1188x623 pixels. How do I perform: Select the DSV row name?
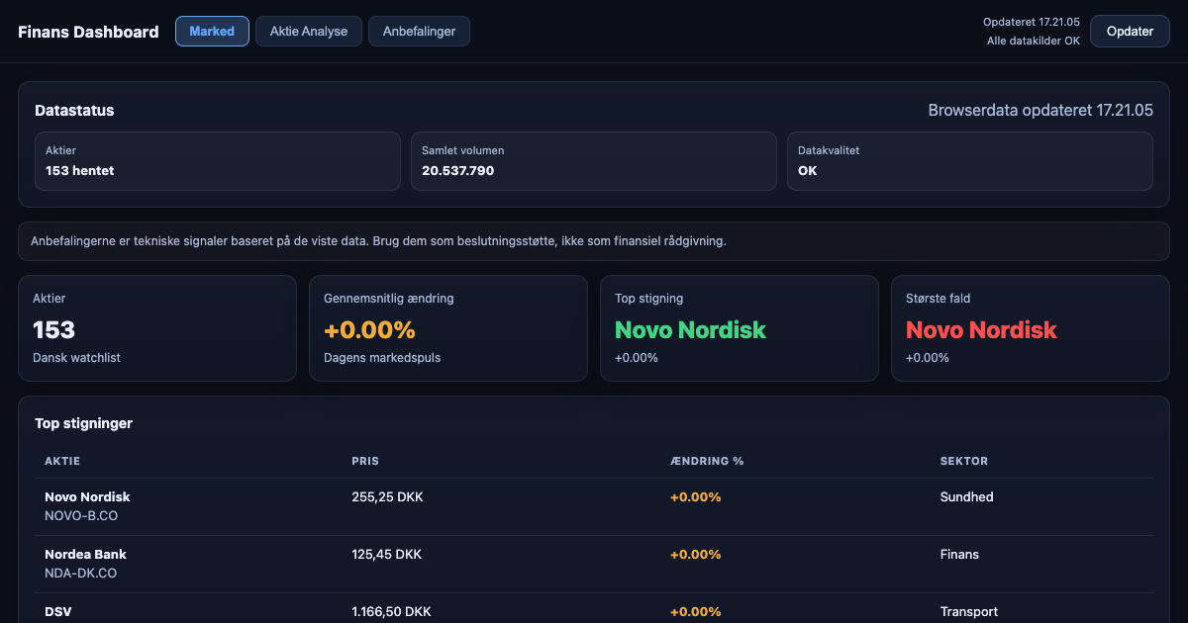(57, 612)
